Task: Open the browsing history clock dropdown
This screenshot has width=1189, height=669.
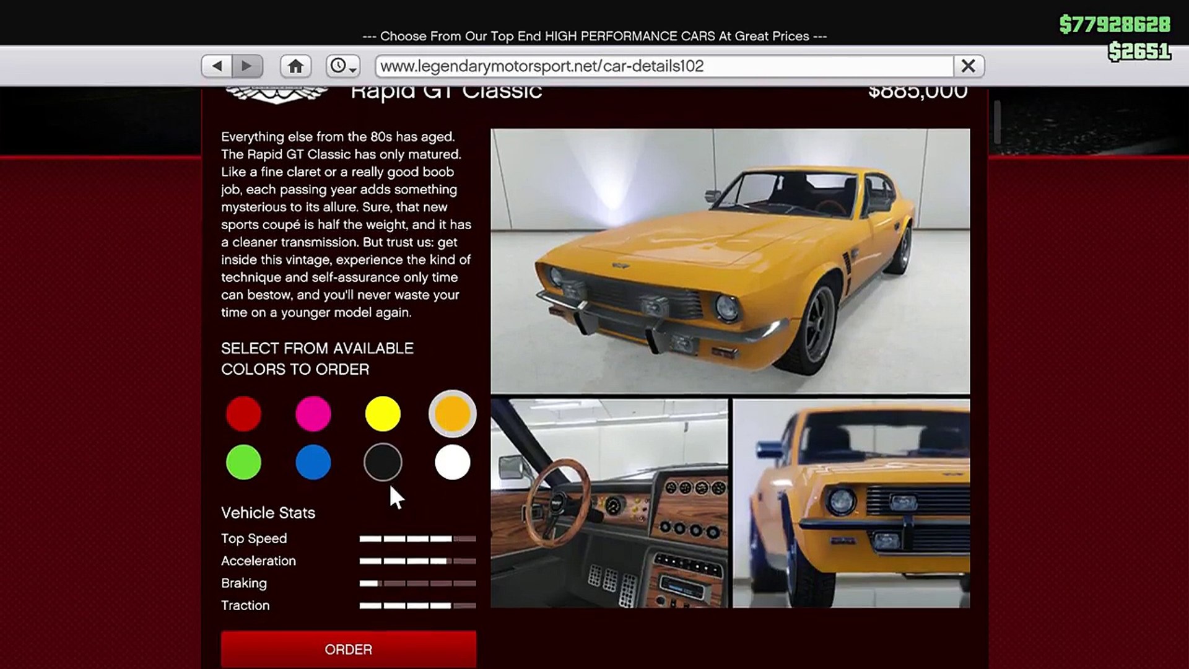Action: (x=343, y=66)
